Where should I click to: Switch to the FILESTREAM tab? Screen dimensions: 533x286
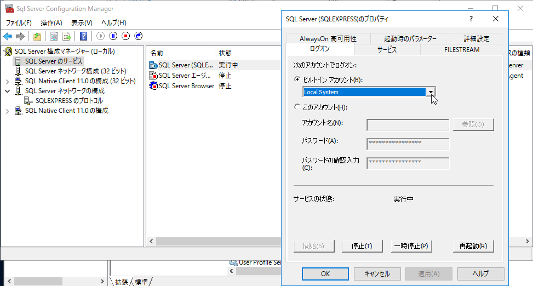[x=461, y=49]
